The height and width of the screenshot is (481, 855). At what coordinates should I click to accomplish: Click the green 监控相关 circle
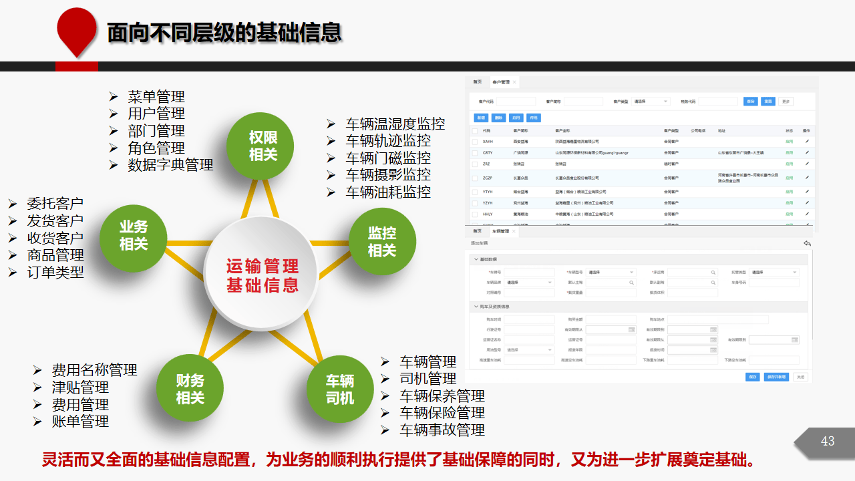click(382, 241)
